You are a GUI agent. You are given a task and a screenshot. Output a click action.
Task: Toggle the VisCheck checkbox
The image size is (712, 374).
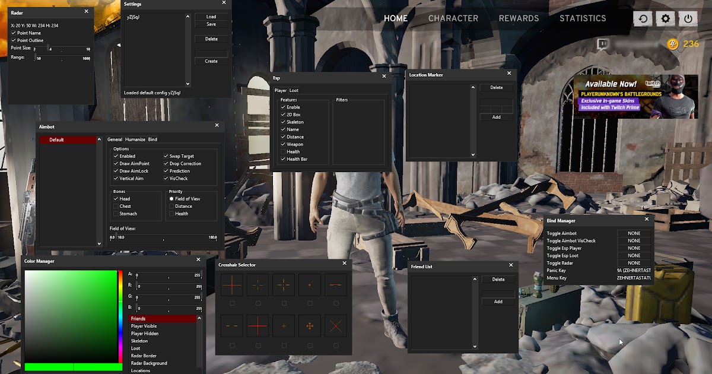pos(166,178)
